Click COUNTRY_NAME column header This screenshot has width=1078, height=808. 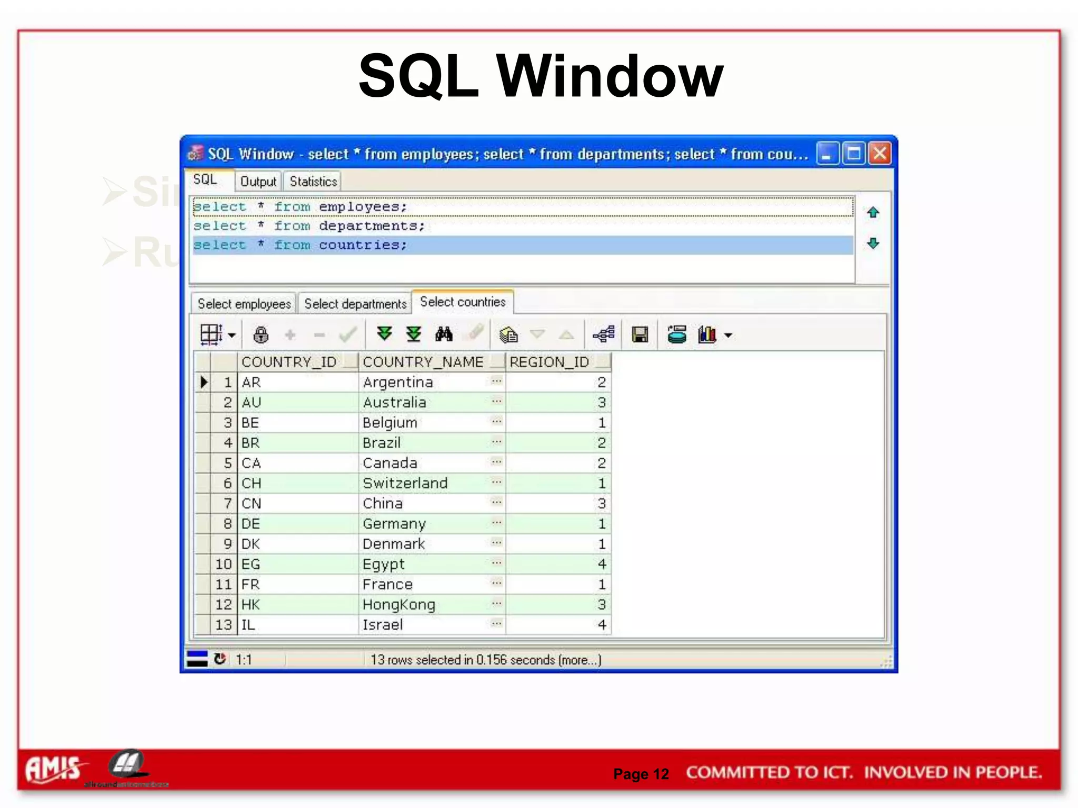tap(423, 362)
